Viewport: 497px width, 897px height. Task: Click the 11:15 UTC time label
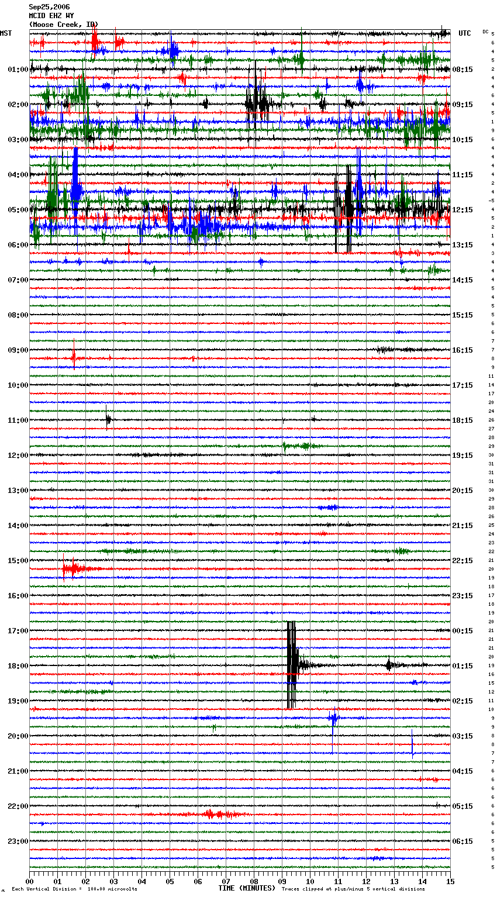pos(463,175)
